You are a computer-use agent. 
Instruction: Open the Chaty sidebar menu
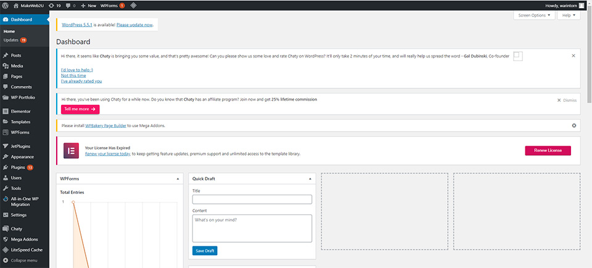point(16,228)
